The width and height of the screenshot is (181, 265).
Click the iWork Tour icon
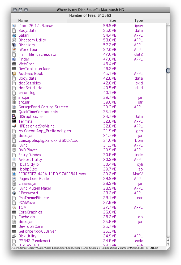click(x=14, y=50)
